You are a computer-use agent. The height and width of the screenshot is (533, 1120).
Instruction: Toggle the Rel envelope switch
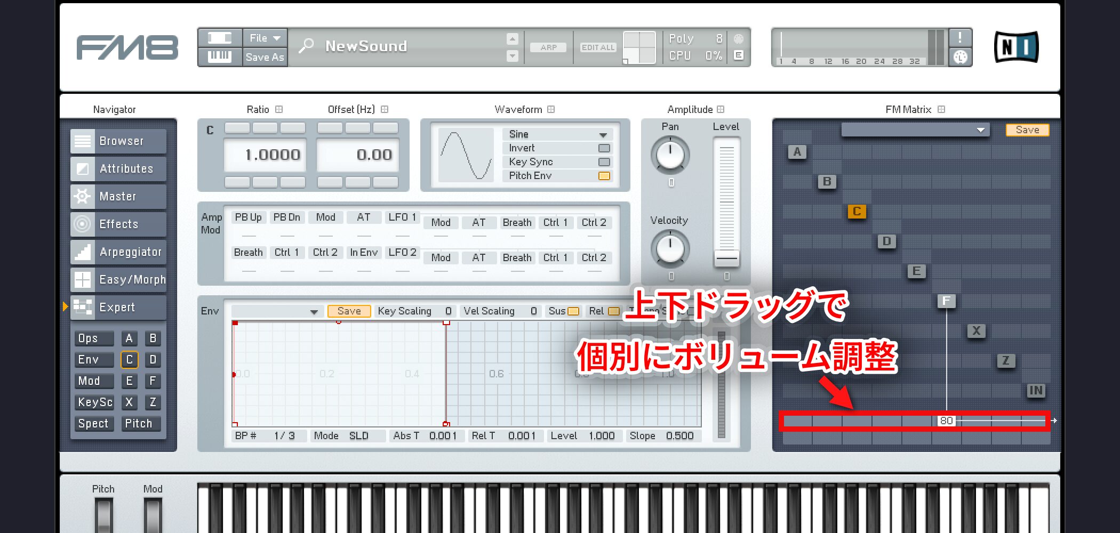[614, 311]
